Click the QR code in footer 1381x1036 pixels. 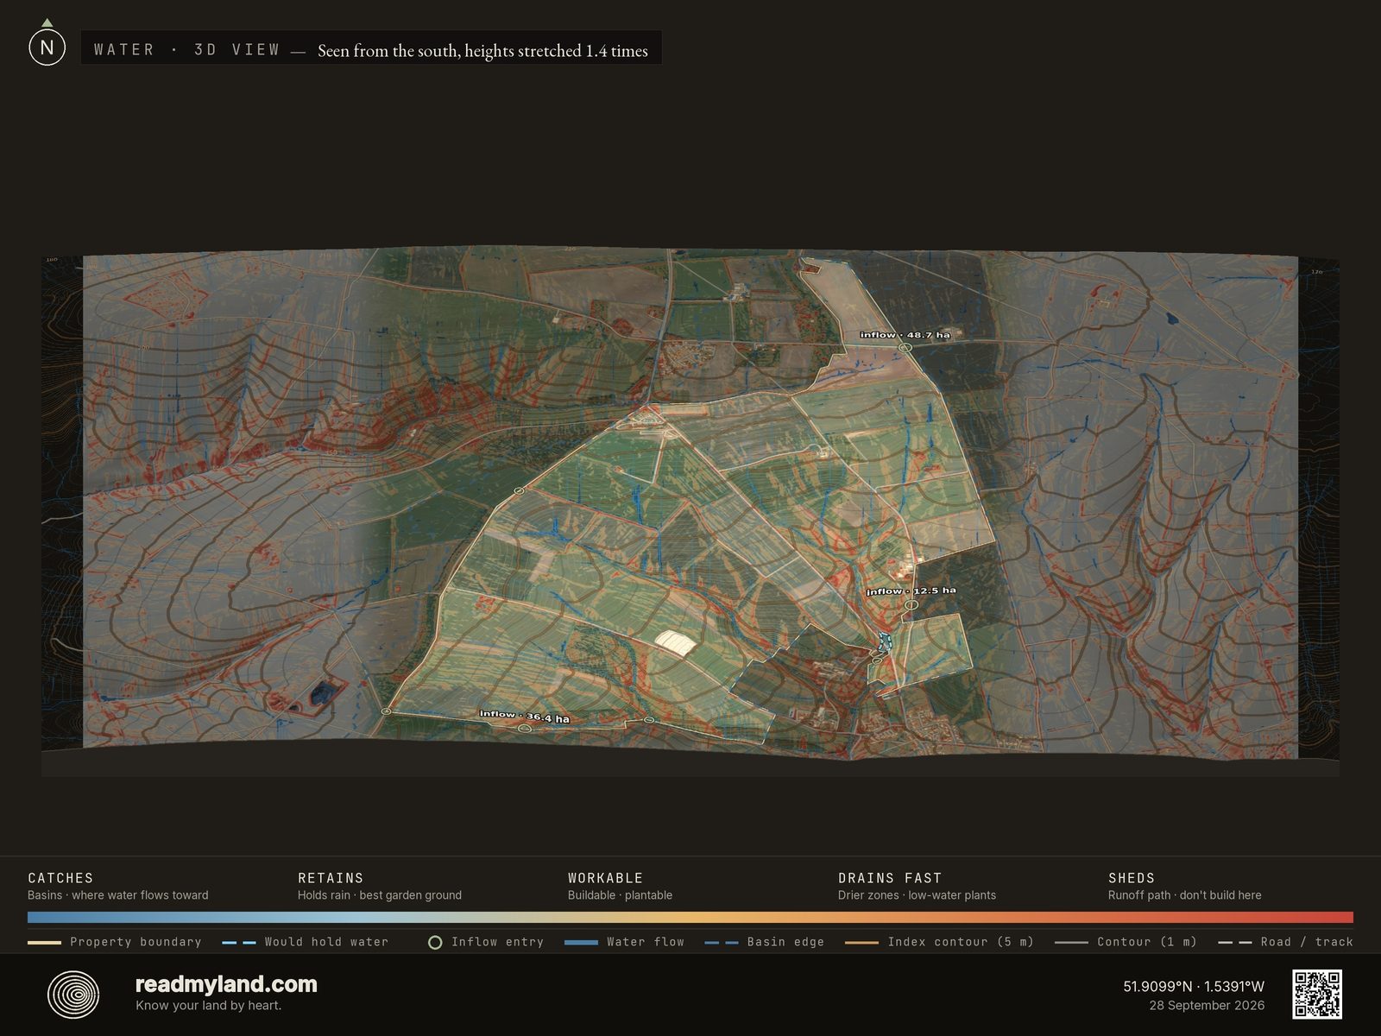tap(1316, 995)
